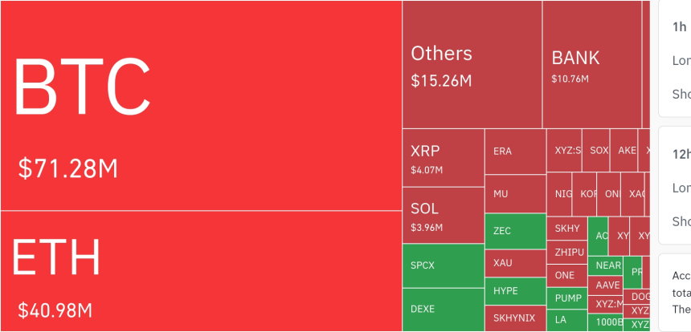This screenshot has width=691, height=332.
Task: Click the green NEAR tile
Action: pyautogui.click(x=605, y=265)
